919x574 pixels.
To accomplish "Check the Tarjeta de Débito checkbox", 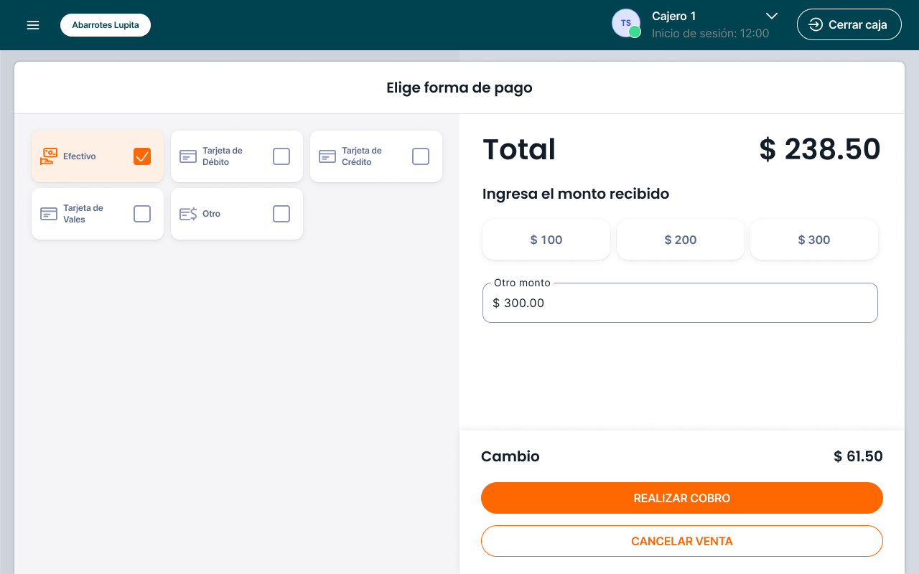I will click(x=281, y=156).
